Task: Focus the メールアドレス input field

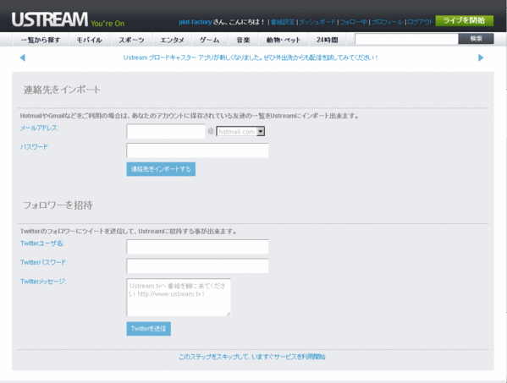Action: 166,131
